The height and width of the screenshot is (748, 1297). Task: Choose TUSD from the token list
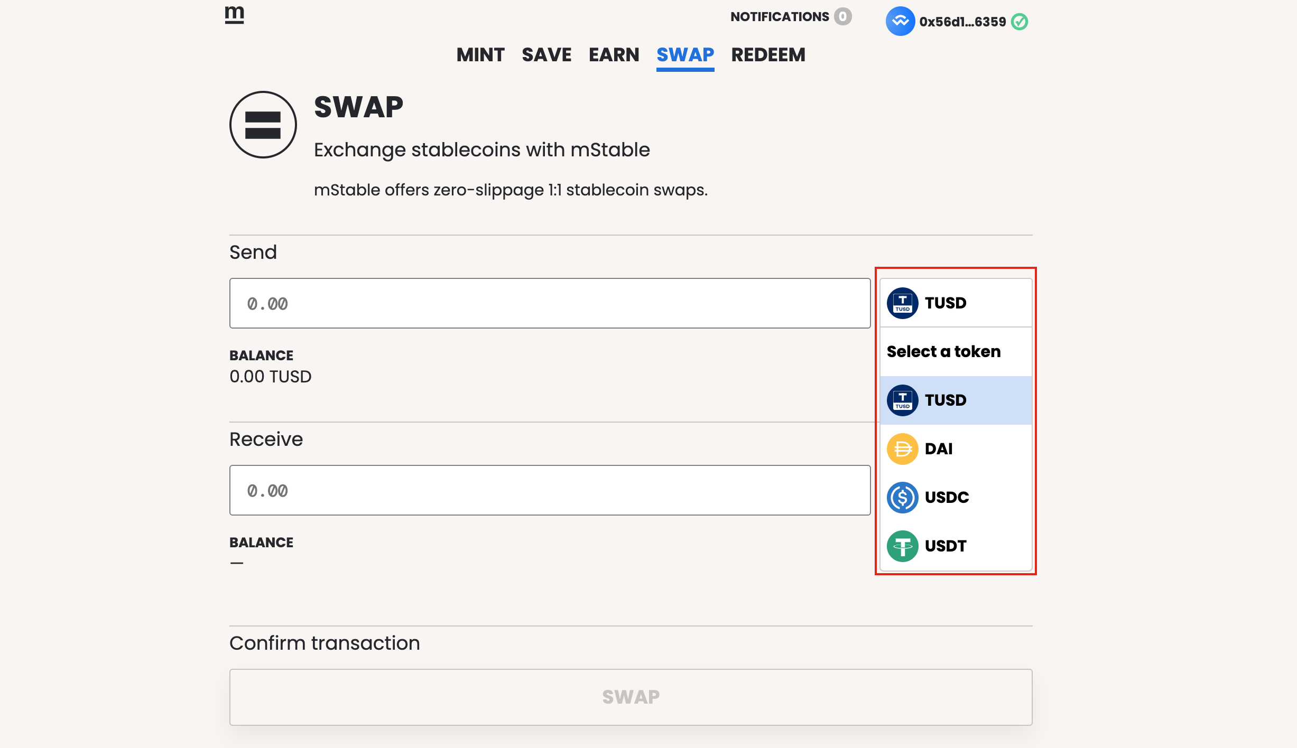pos(956,400)
